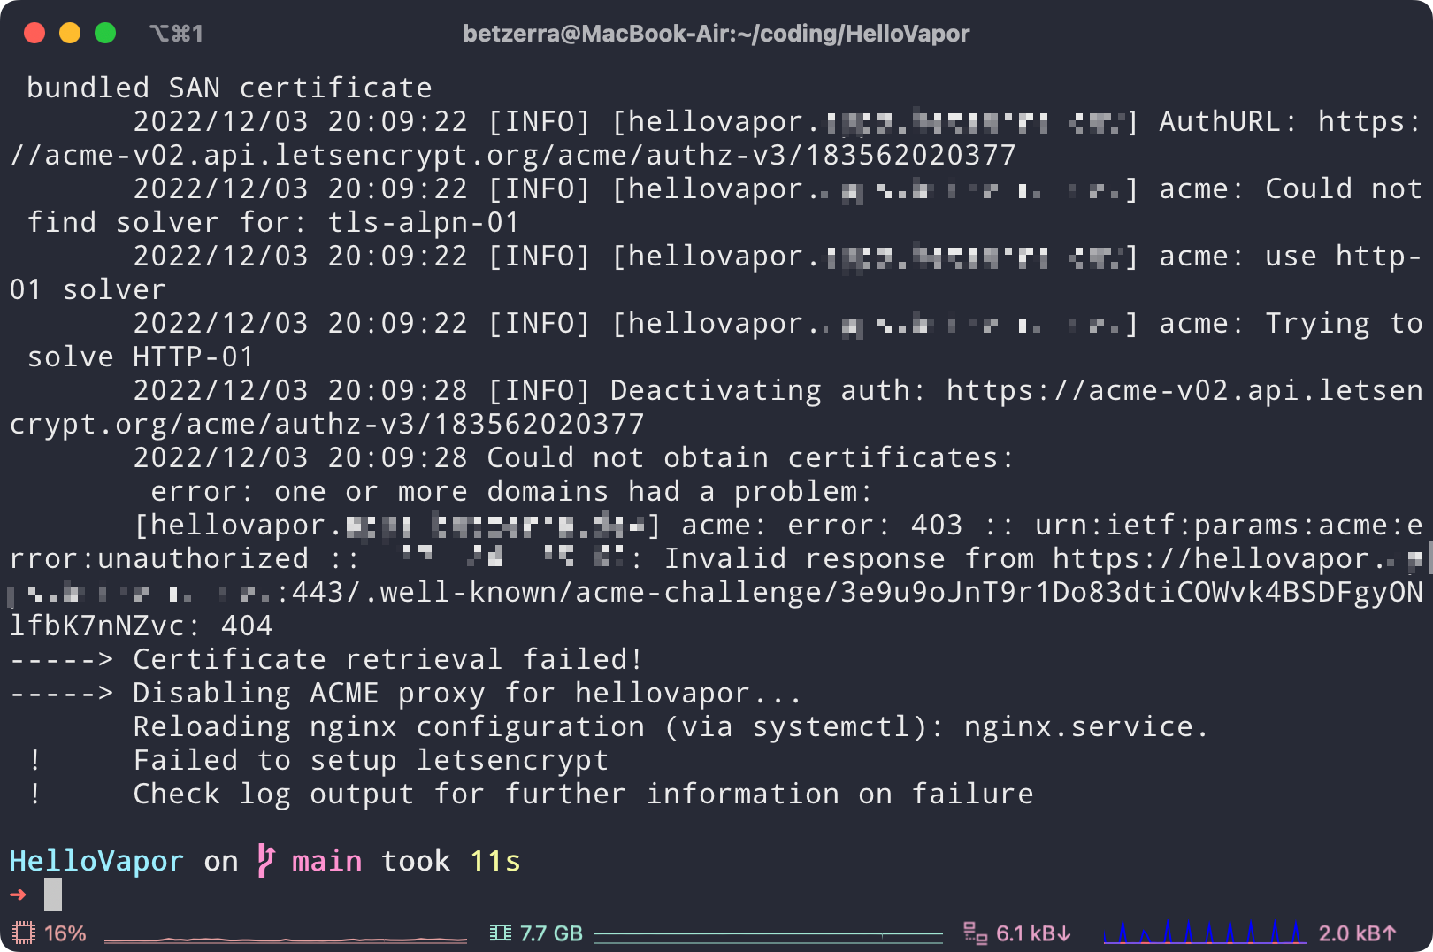Image resolution: width=1433 pixels, height=952 pixels.
Task: Click the block cursor at the prompt
Action: pos(53,894)
